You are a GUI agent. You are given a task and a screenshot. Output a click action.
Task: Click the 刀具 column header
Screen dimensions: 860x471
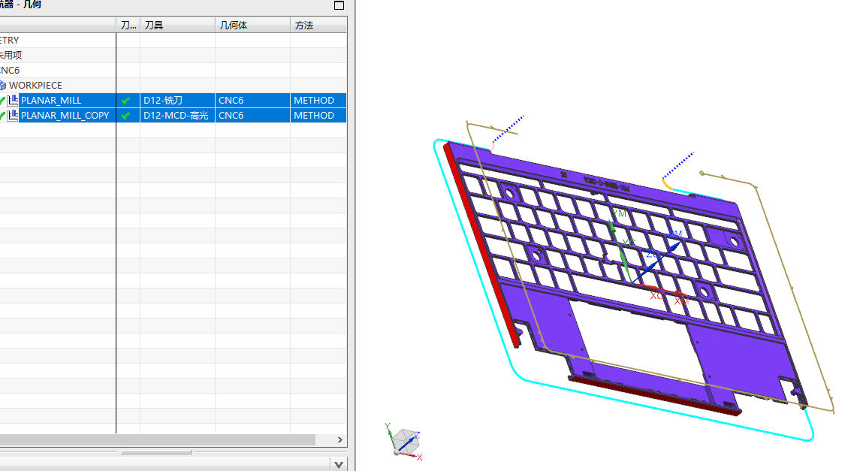pos(177,26)
